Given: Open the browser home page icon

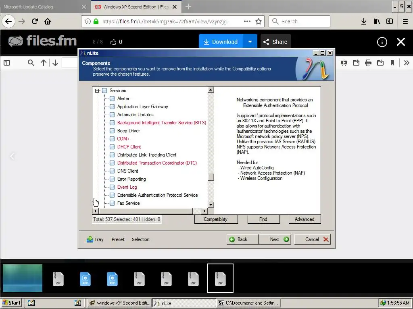Looking at the screenshot, I should 48,21.
